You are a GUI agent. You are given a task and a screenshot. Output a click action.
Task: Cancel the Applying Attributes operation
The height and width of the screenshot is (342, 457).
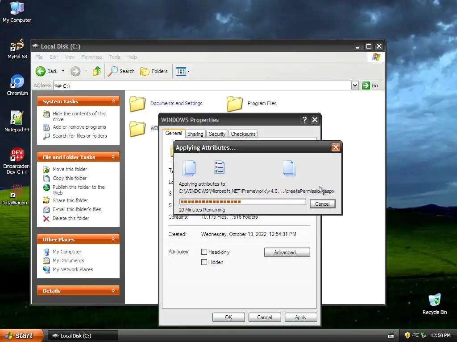pyautogui.click(x=322, y=204)
